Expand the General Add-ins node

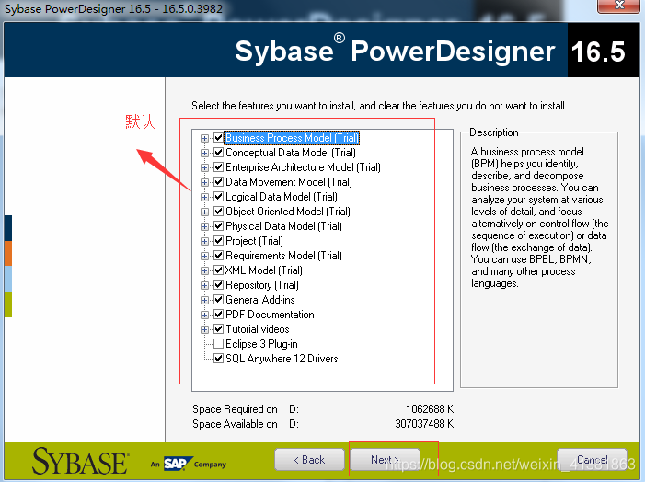pos(204,300)
